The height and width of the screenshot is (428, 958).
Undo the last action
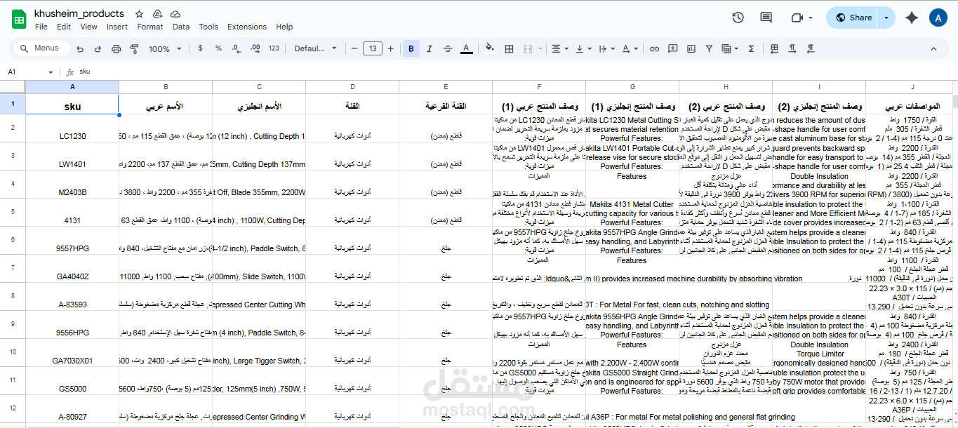point(80,48)
